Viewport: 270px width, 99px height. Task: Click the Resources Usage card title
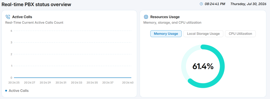[165, 17]
